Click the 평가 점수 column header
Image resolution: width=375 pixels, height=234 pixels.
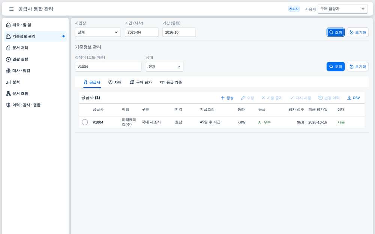[296, 109]
